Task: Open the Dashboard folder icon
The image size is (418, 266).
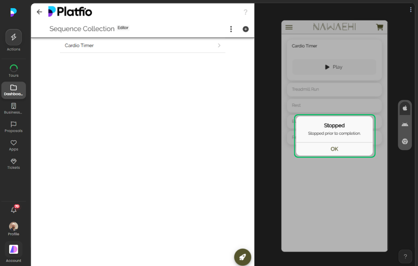Action: point(14,88)
